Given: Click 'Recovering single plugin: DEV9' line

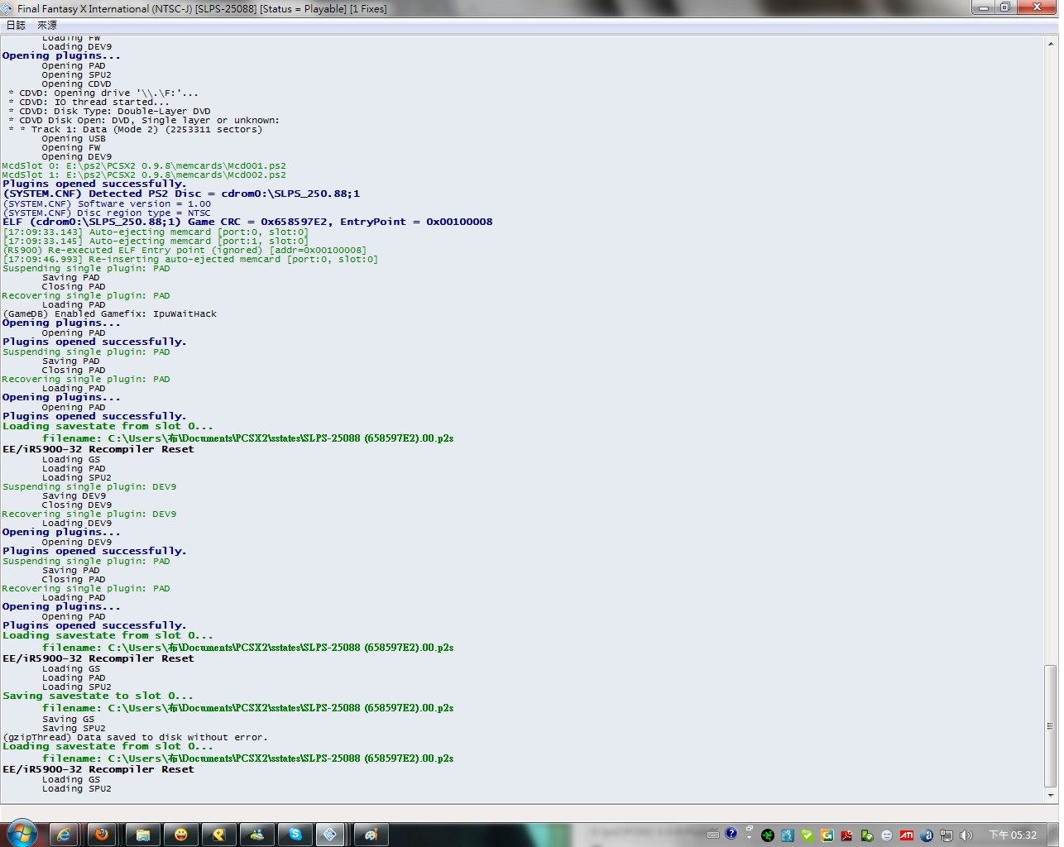Looking at the screenshot, I should 89,514.
